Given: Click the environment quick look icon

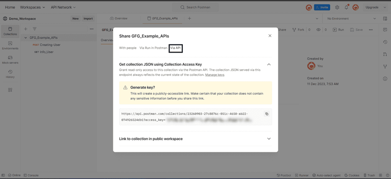Looking at the screenshot, I should click(x=385, y=19).
